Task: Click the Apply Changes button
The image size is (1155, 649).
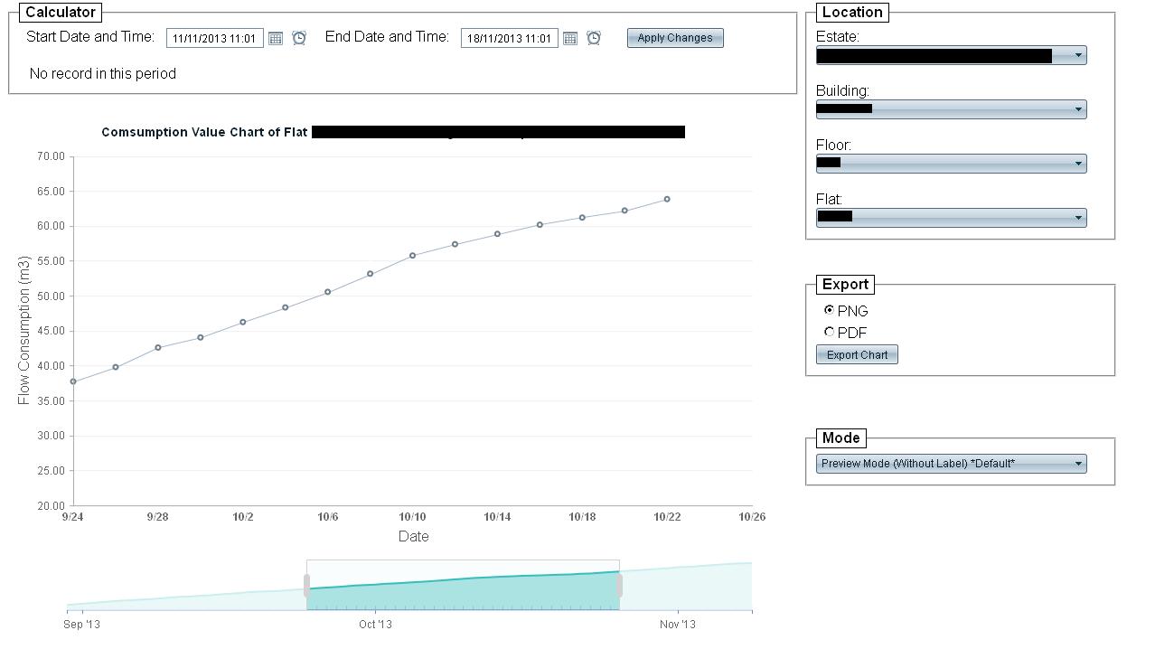Action: pos(675,38)
